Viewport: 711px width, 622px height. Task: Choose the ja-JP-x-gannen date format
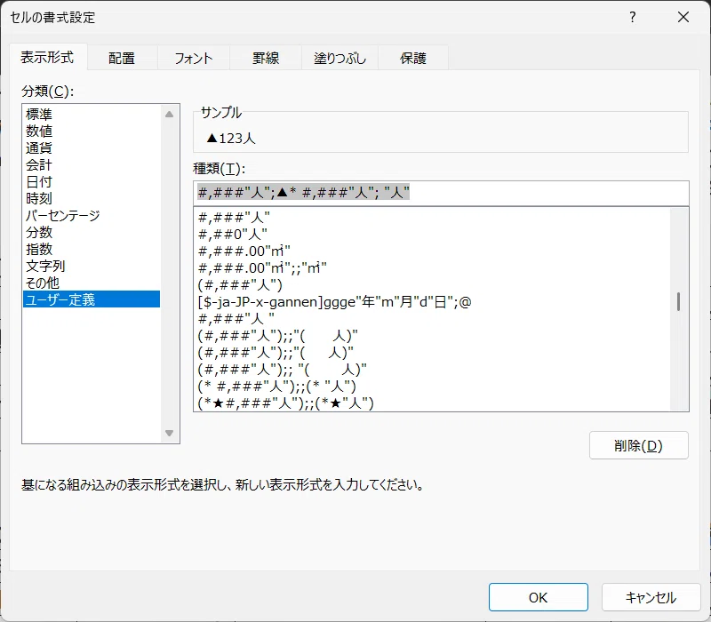433,302
